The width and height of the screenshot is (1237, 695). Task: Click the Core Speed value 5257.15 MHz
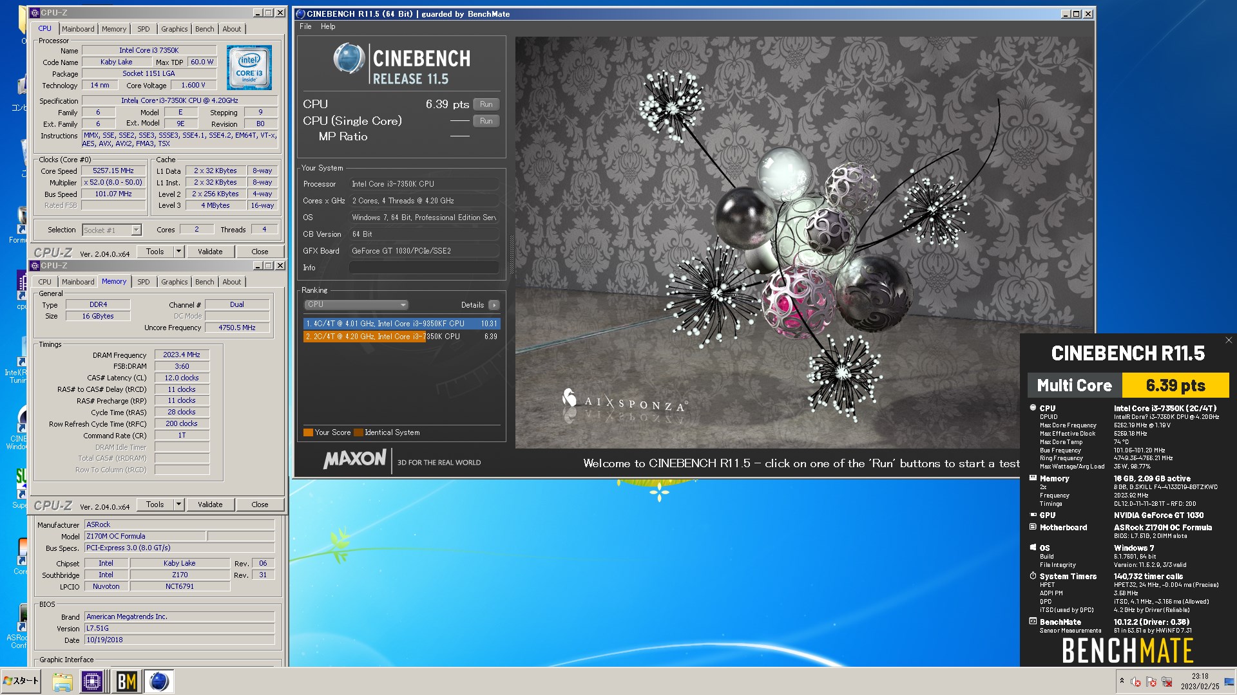pos(113,171)
